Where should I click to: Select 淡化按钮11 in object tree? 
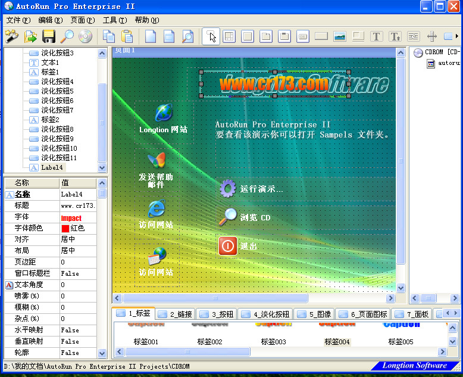tap(59, 158)
